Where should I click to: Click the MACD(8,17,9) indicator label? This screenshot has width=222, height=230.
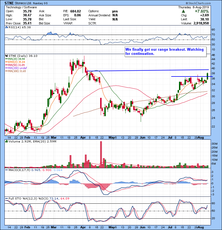pos(19,170)
